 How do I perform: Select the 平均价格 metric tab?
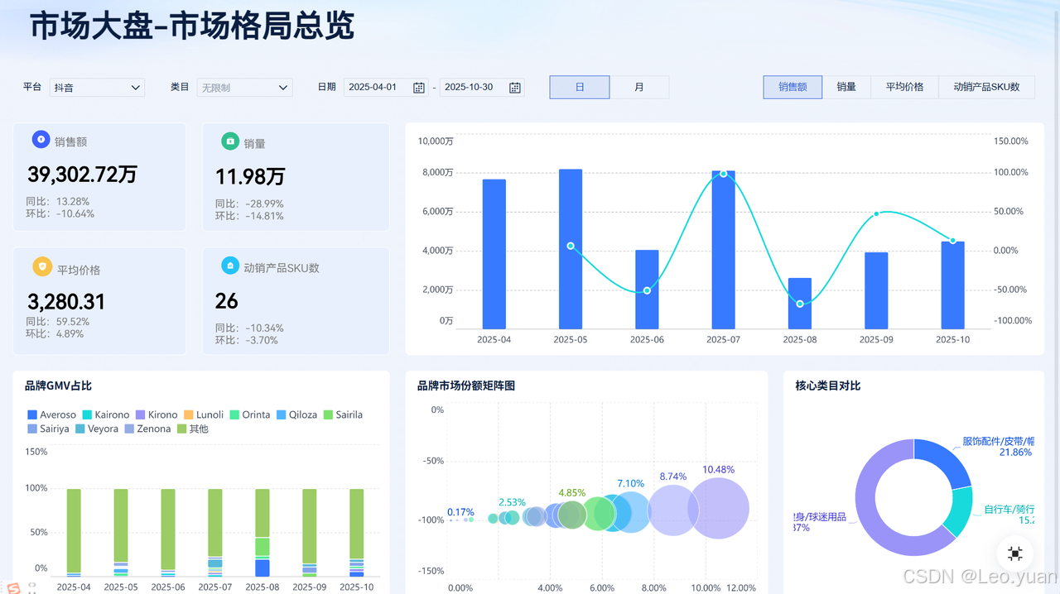tap(904, 87)
